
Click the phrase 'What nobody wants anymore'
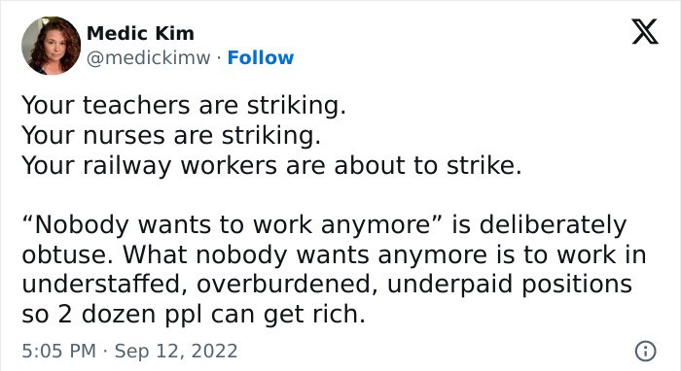pyautogui.click(x=305, y=254)
